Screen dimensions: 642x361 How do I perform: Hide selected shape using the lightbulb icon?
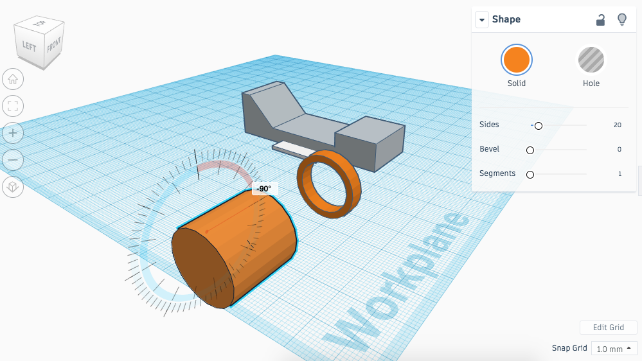[621, 19]
